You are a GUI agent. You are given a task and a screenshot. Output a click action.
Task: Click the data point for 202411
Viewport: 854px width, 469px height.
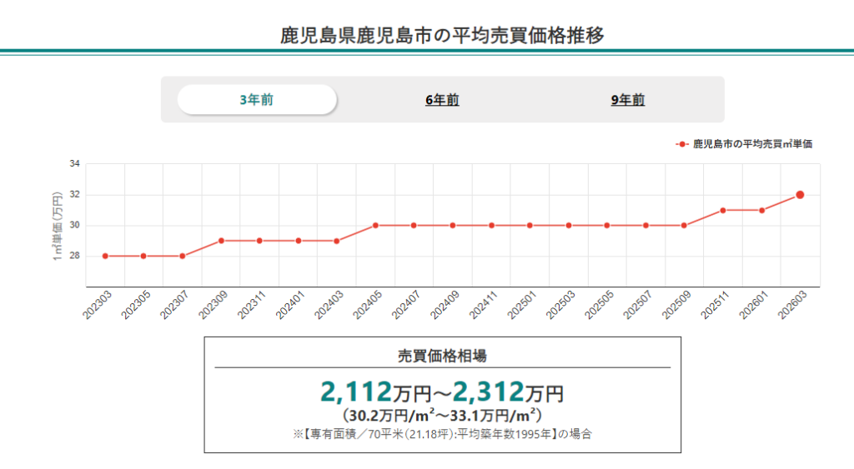click(x=491, y=225)
